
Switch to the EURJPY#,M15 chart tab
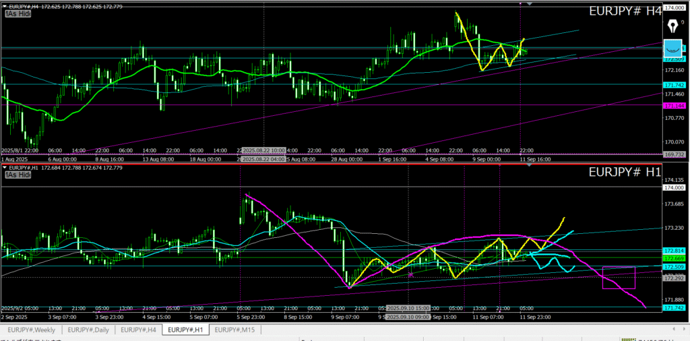click(235, 330)
